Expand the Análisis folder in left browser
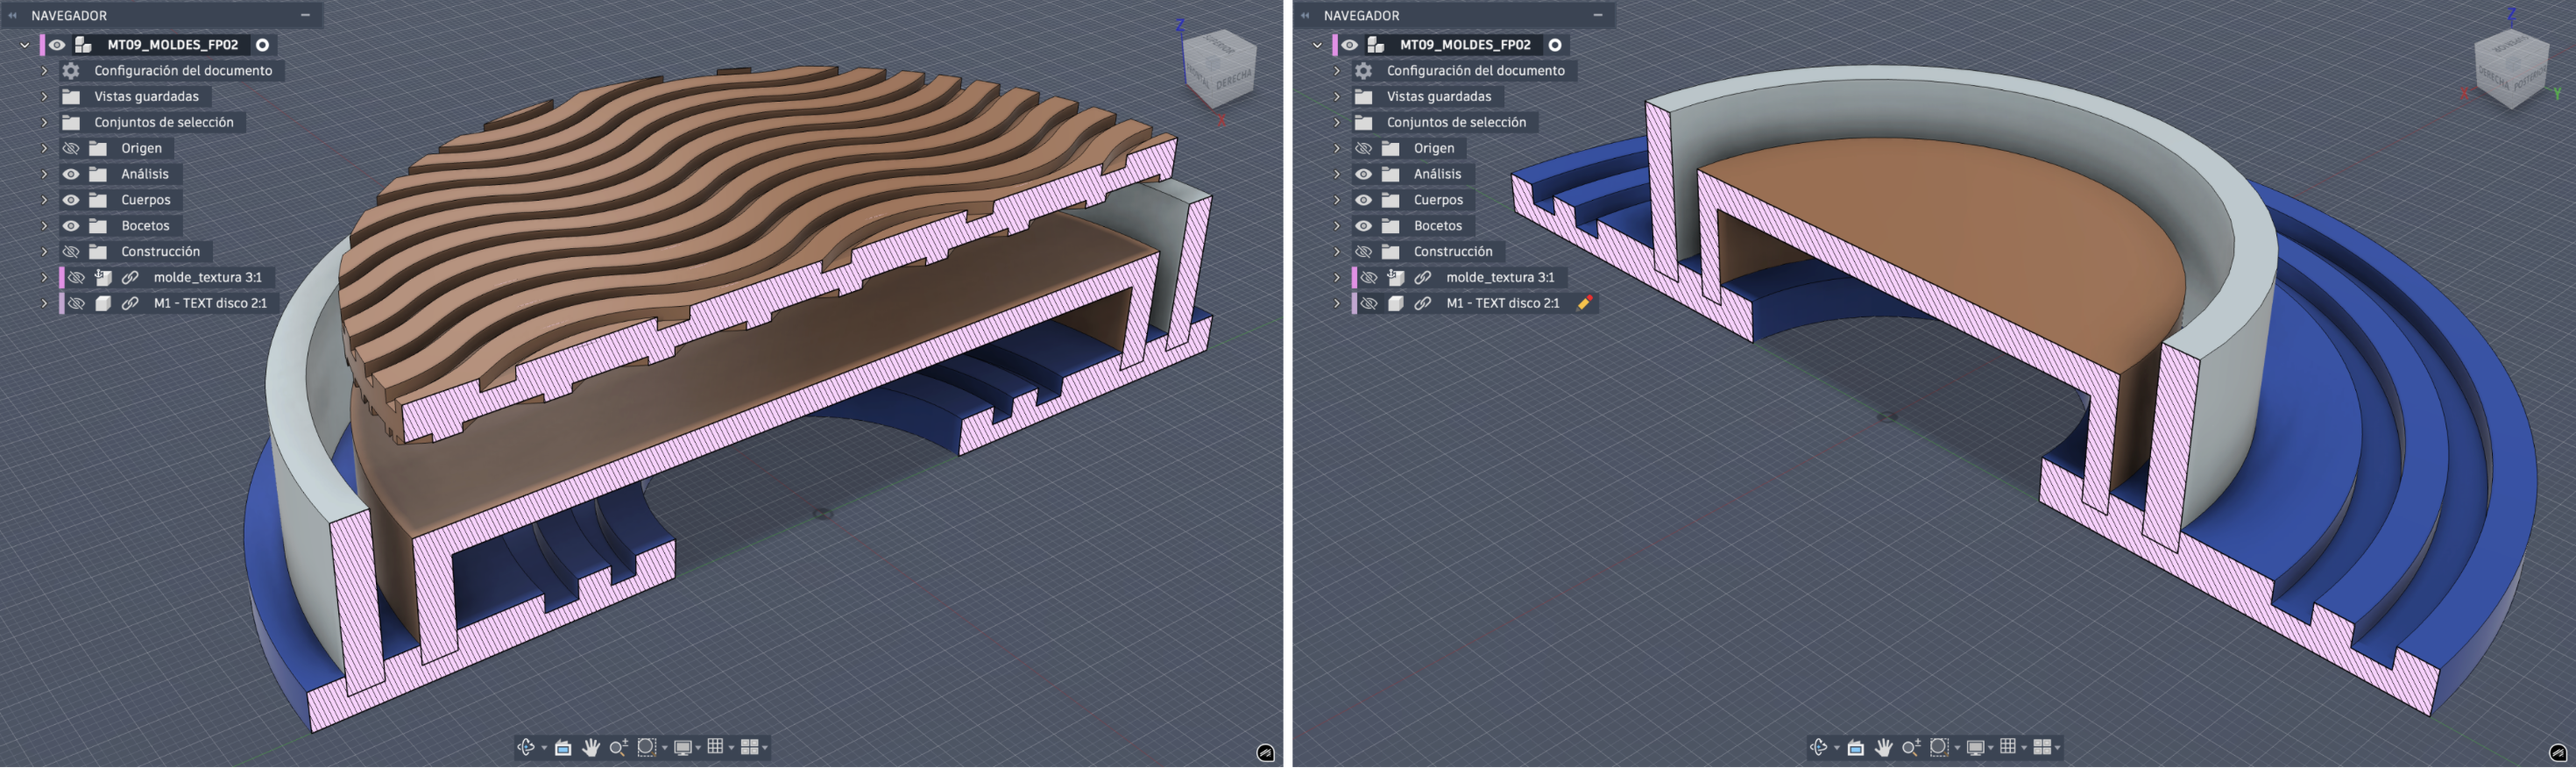Screen dimensions: 2576x768 [44, 174]
